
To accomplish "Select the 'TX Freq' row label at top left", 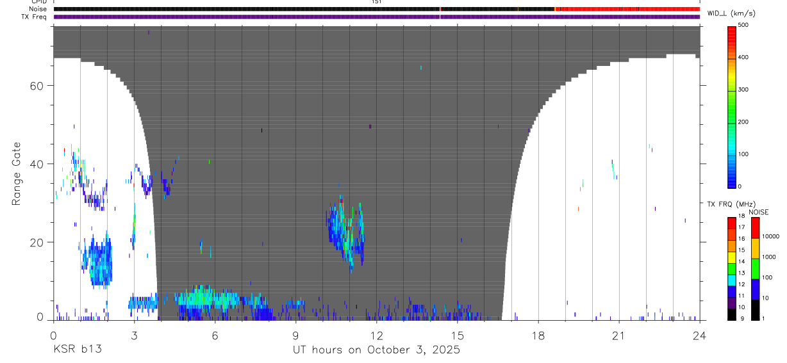I will click(x=35, y=17).
